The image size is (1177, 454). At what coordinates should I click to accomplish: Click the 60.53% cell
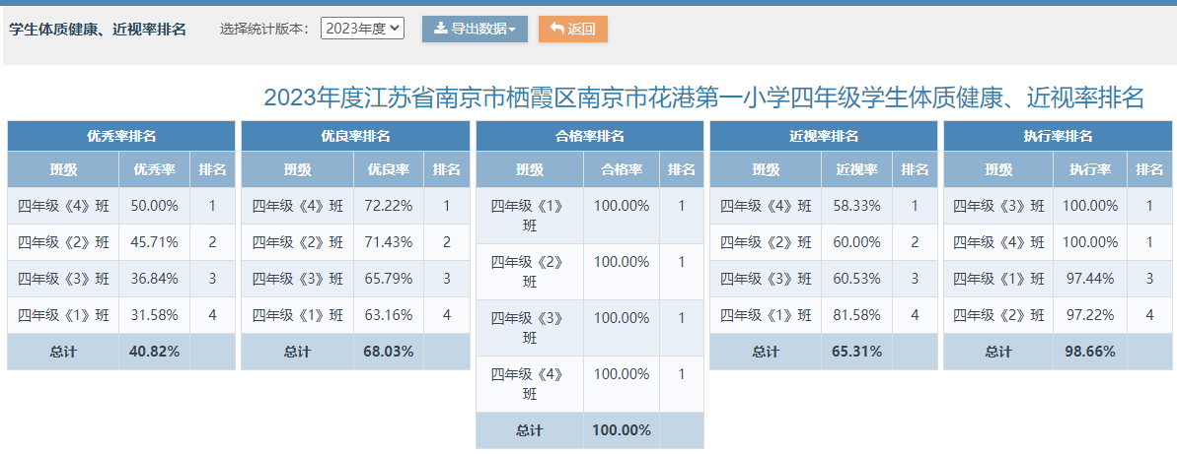pyautogui.click(x=857, y=279)
